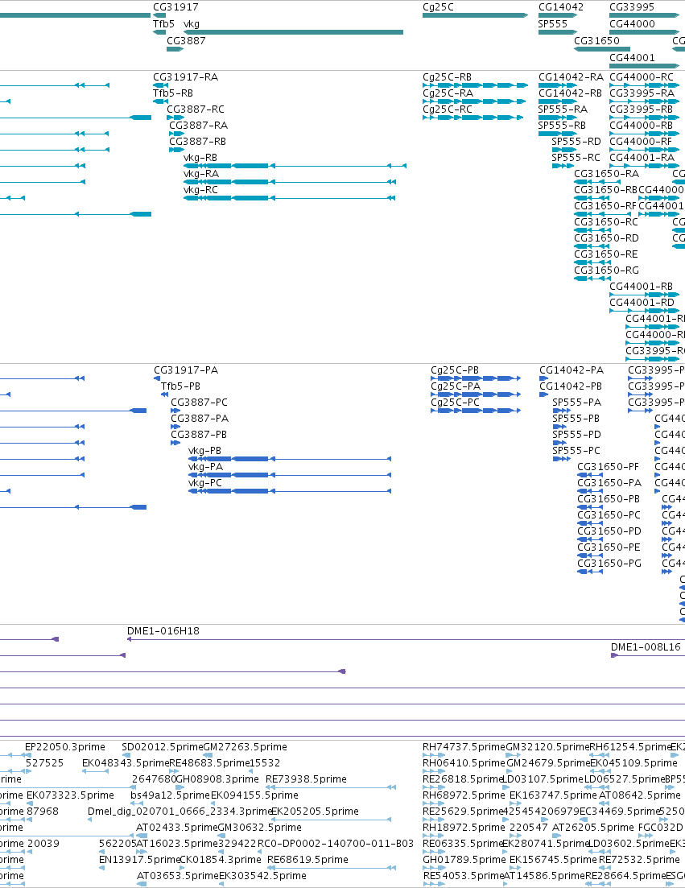
Task: Click the CG14042 gene label
Action: 561,7
